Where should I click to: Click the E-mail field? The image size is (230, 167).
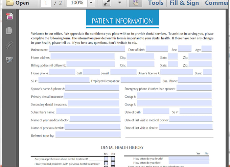pos(123,72)
